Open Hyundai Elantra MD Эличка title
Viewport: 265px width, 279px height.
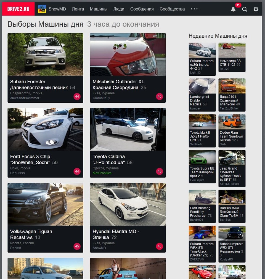pyautogui.click(x=116, y=234)
